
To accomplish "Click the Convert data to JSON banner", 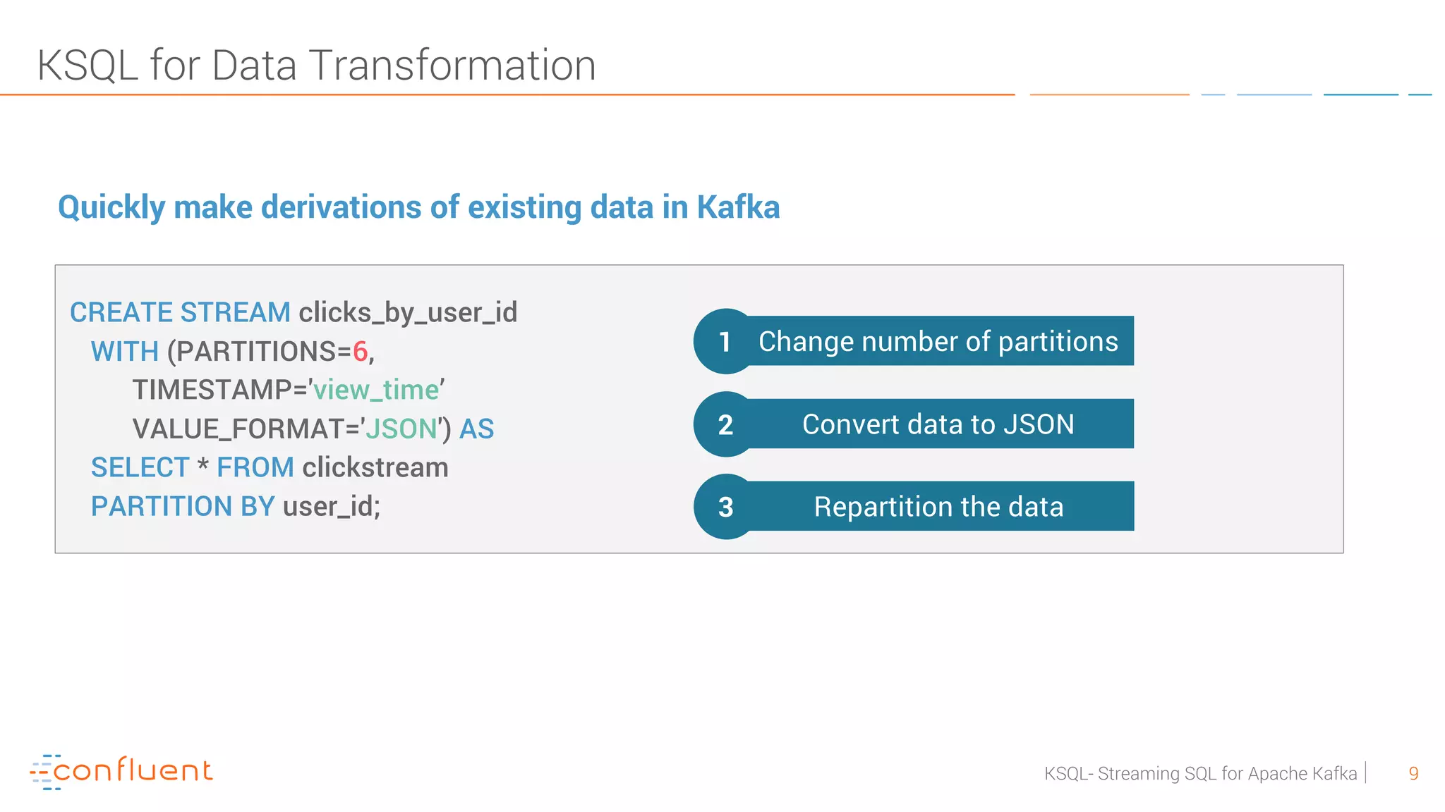I will tap(938, 424).
